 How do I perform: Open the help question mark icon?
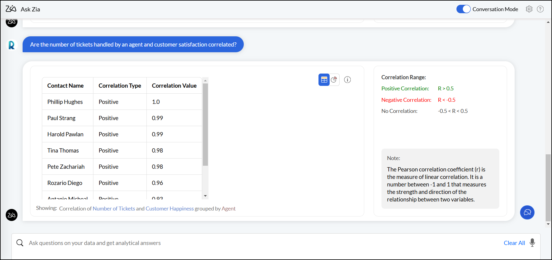[x=540, y=9]
